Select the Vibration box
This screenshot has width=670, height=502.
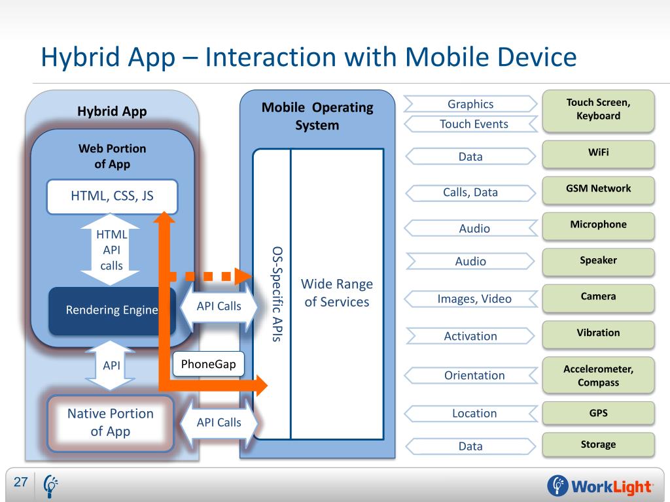coord(598,335)
